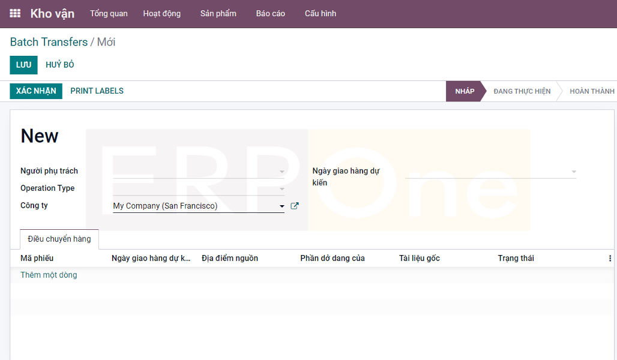Open external link beside My Company field

click(294, 206)
